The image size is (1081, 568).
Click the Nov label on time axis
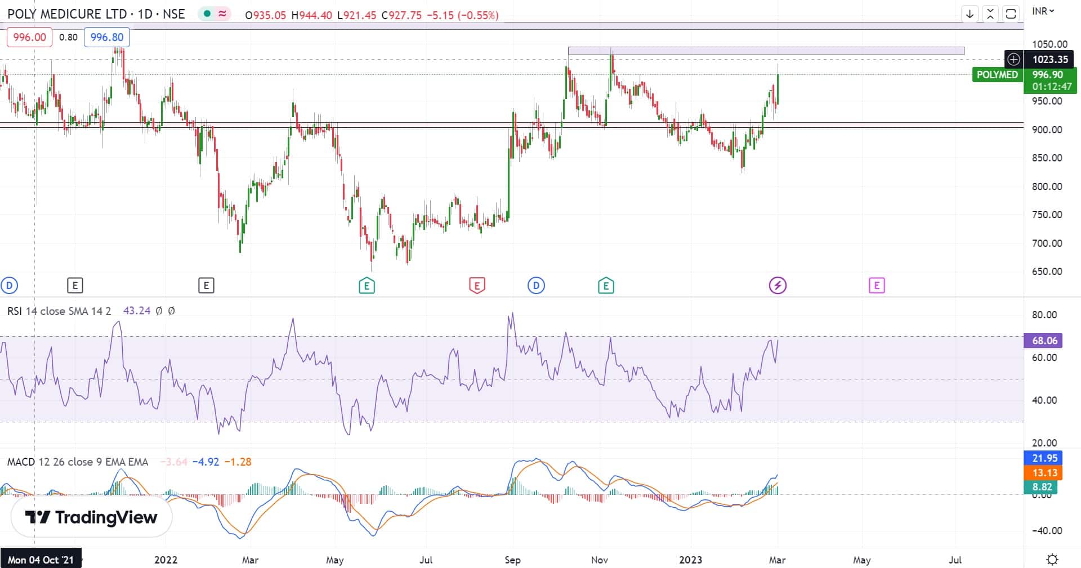(600, 560)
